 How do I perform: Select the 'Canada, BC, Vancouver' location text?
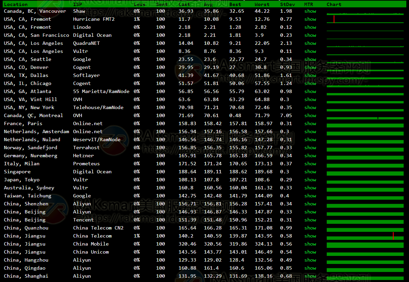(x=35, y=11)
